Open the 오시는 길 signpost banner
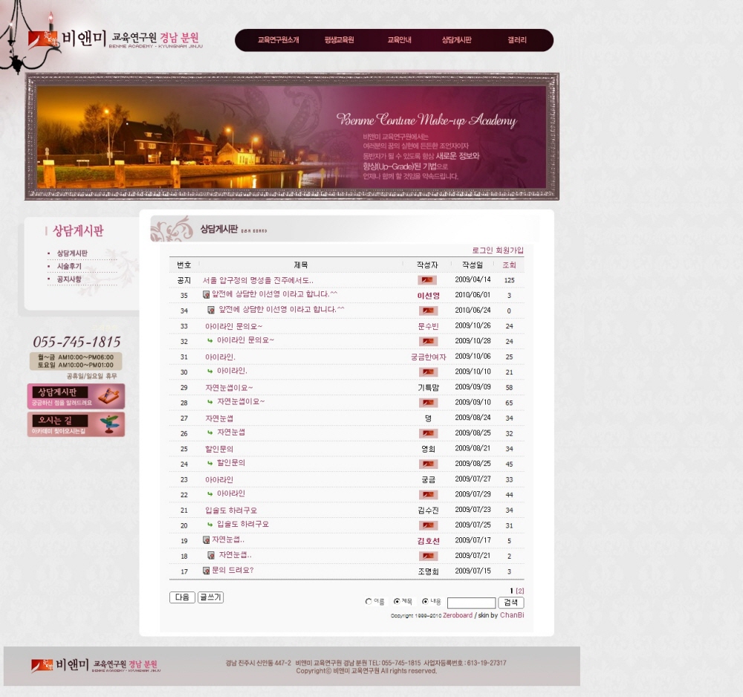Viewport: 743px width, 697px height. 76,424
